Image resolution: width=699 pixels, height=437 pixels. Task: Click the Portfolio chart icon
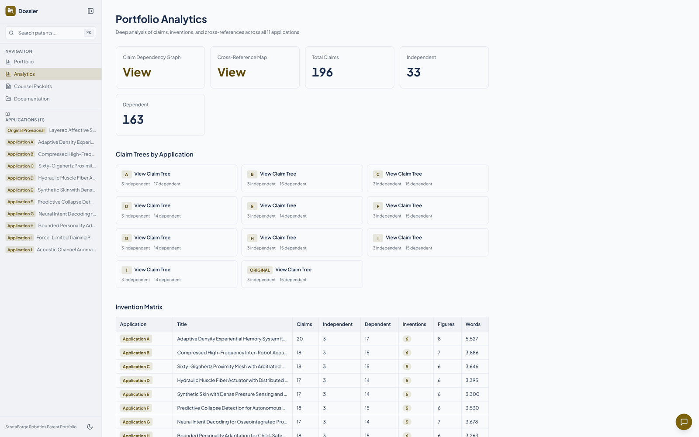click(8, 62)
